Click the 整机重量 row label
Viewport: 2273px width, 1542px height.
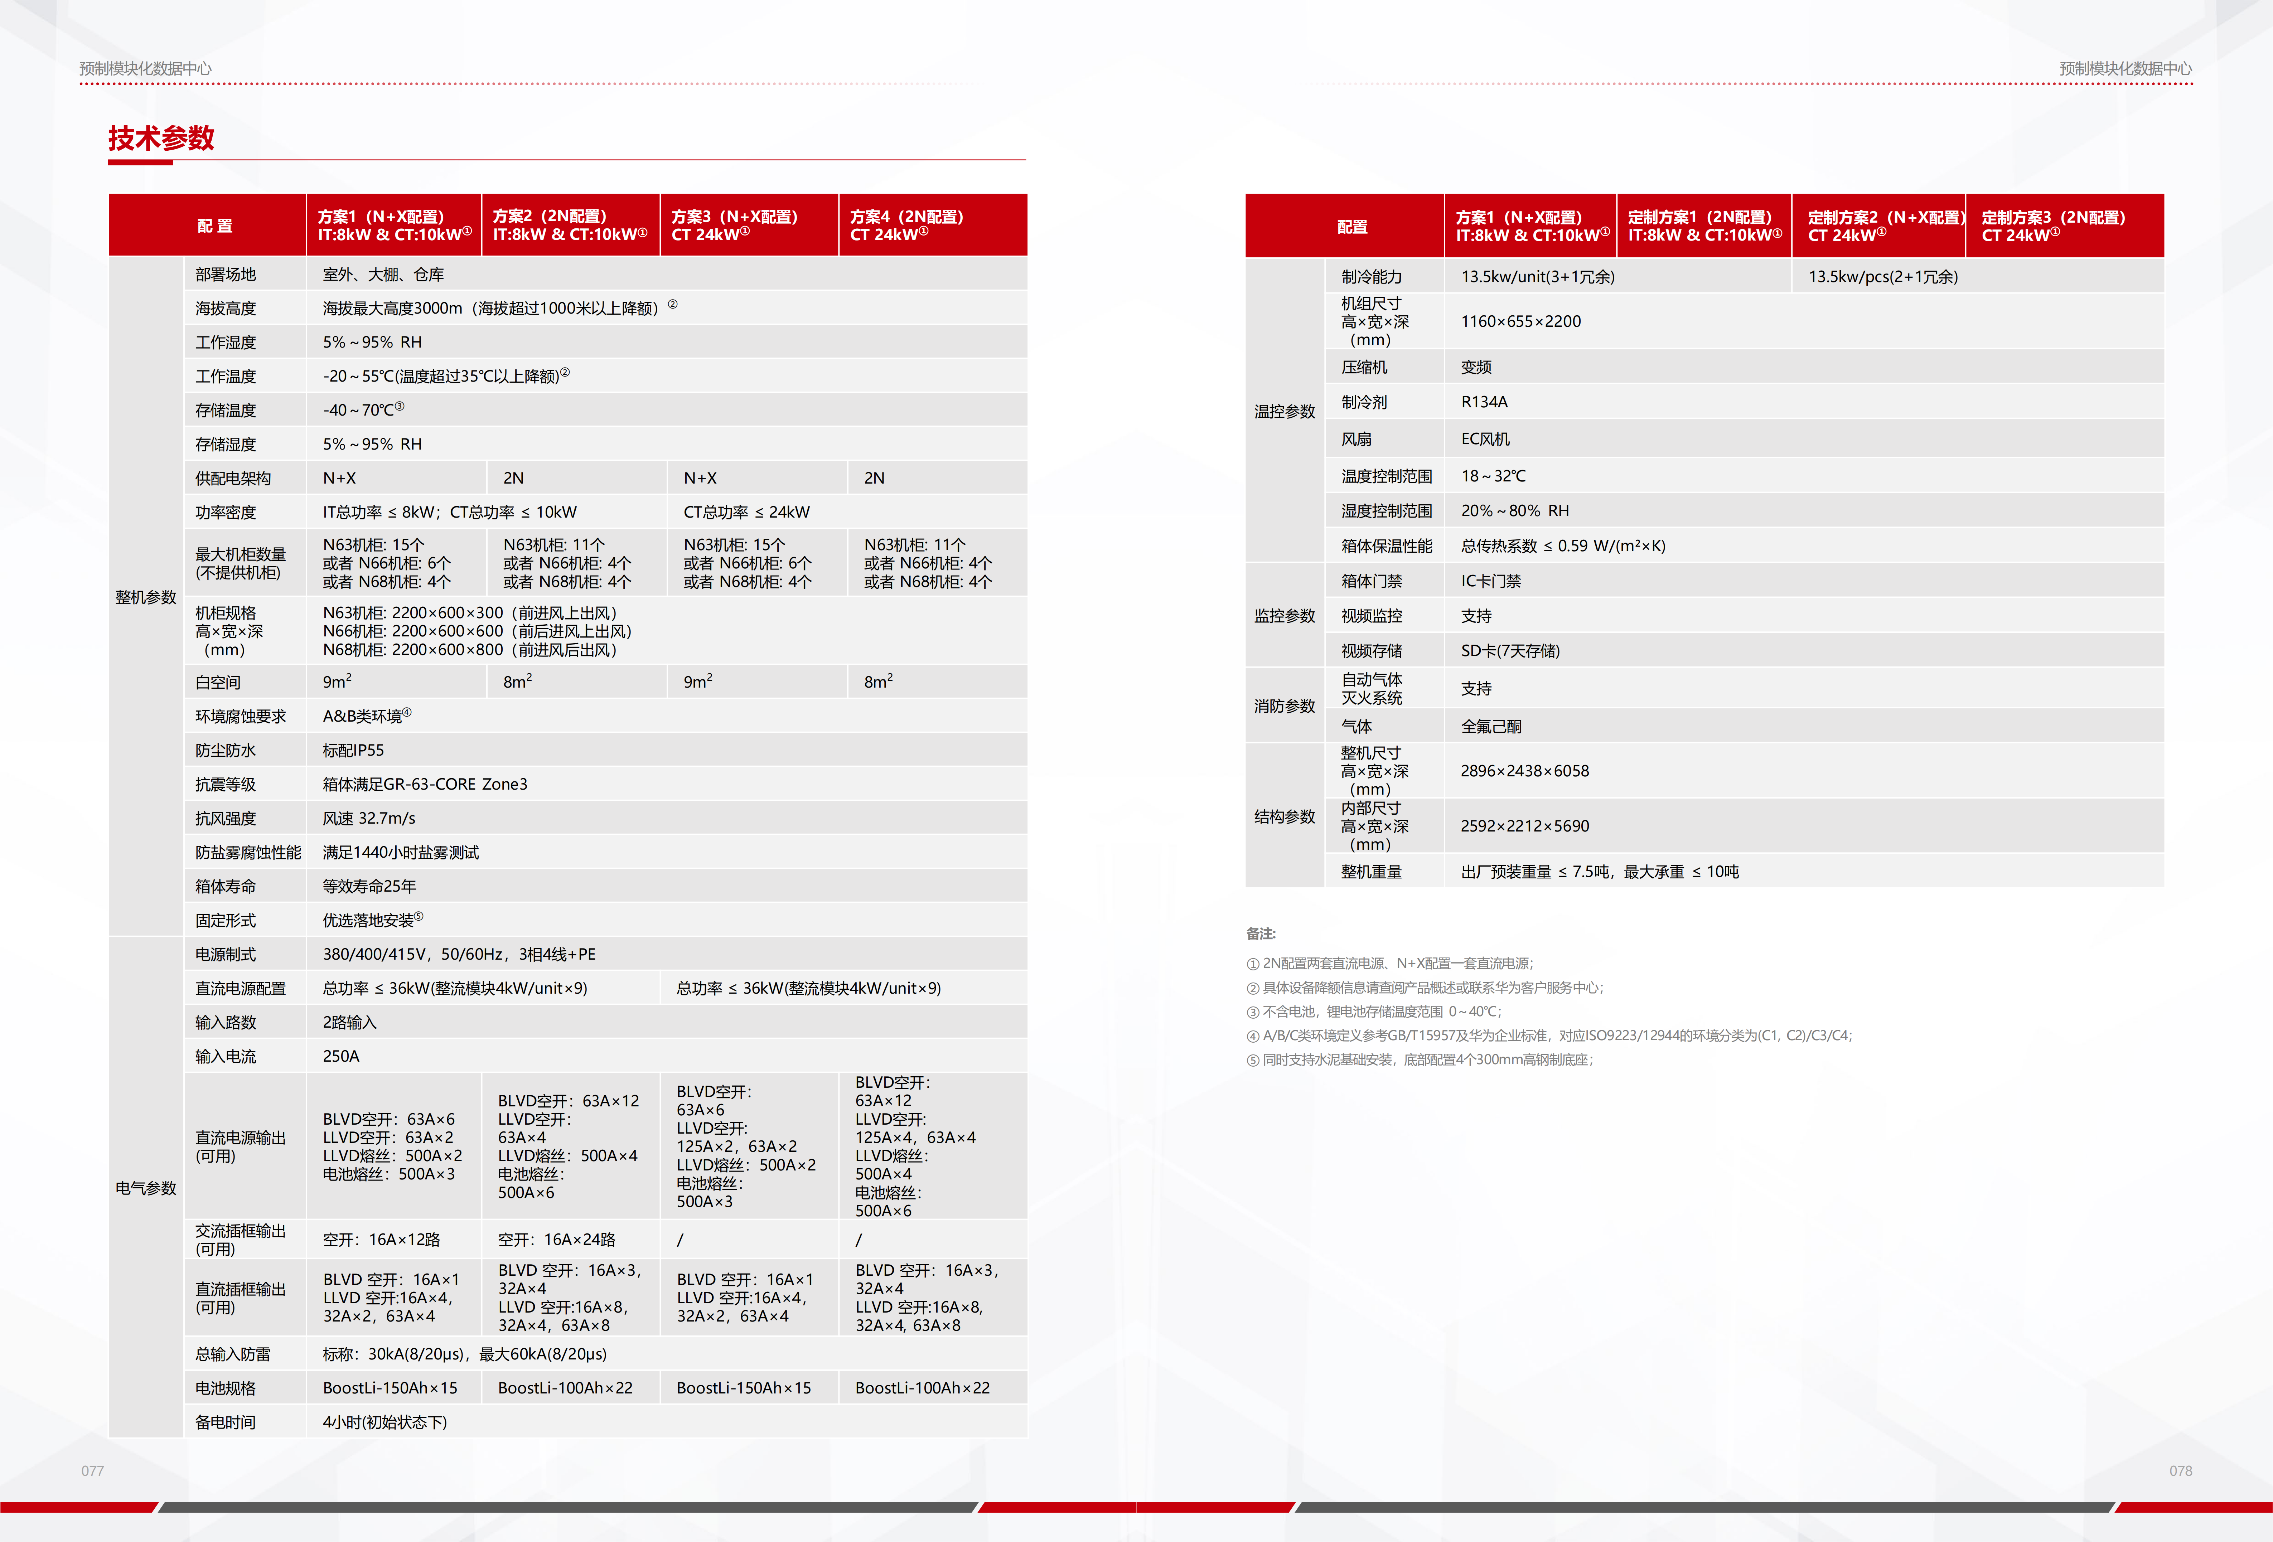1371,872
